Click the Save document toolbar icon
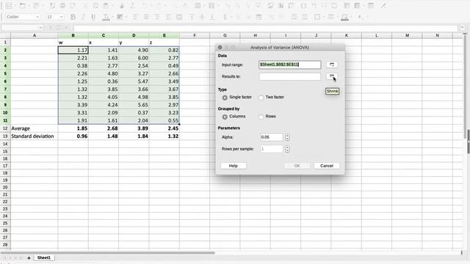Viewport: 470px width, 264px height. click(36, 5)
